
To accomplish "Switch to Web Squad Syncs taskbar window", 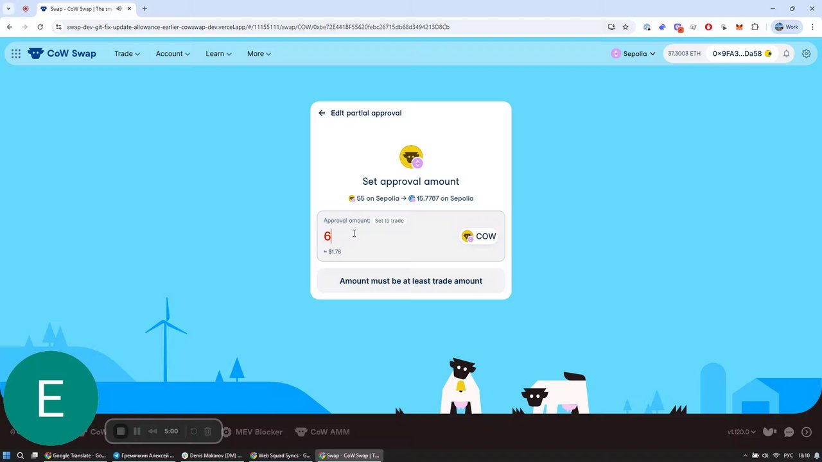I will click(x=281, y=456).
